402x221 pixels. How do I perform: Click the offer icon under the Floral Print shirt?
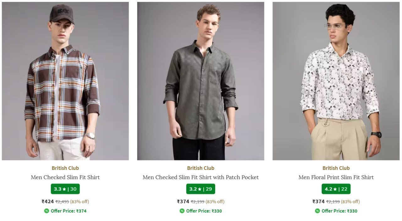pyautogui.click(x=317, y=211)
